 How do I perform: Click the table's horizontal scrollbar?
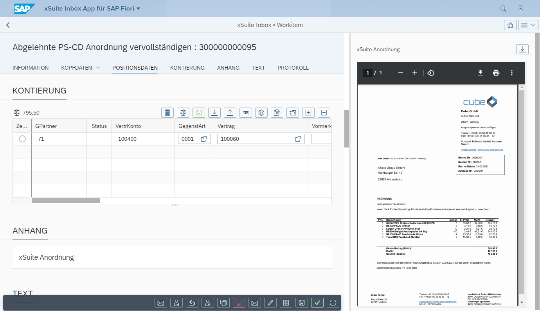[66, 201]
